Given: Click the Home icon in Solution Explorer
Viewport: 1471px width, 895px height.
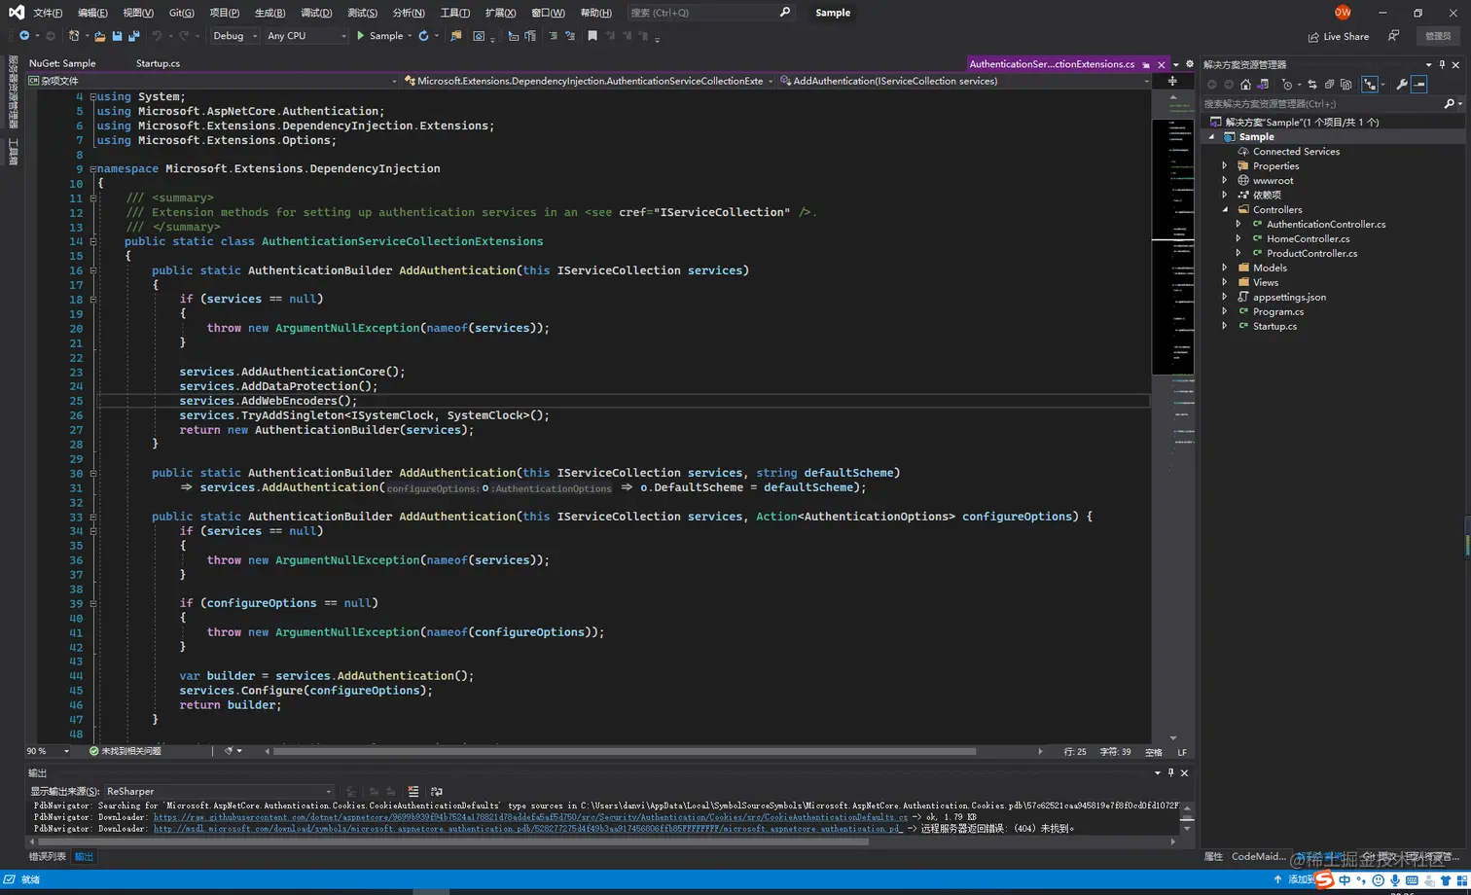Looking at the screenshot, I should 1245,85.
